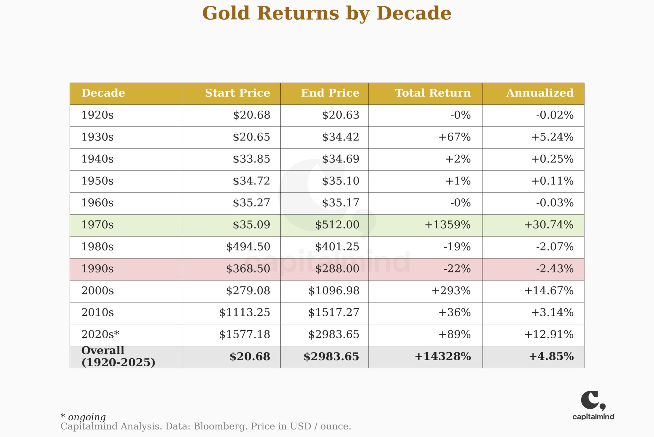Click the Annualized column header
The image size is (654, 437).
540,93
